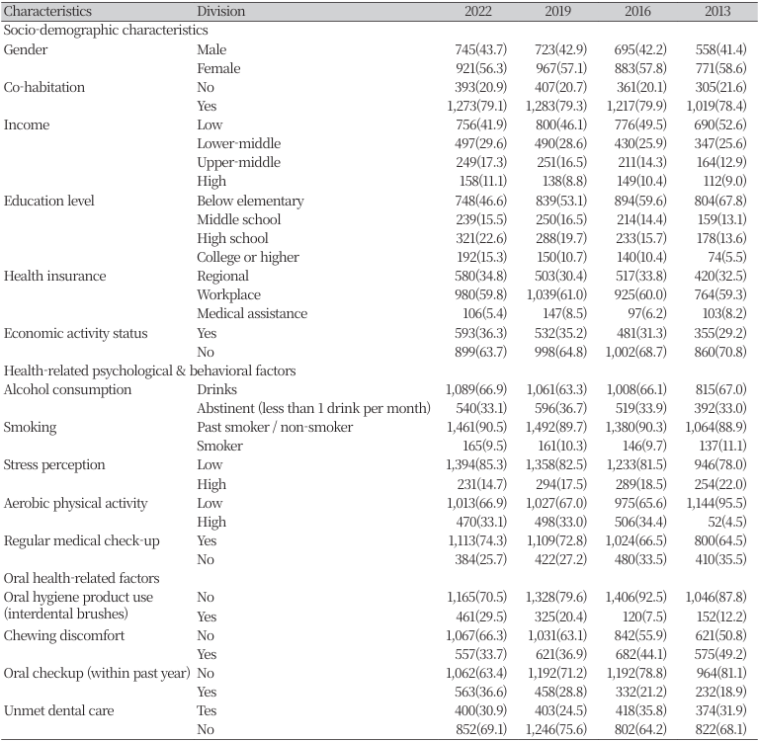Image resolution: width=758 pixels, height=741 pixels.
Task: Select the cell 1,394(85.3)
Action: 476,465
